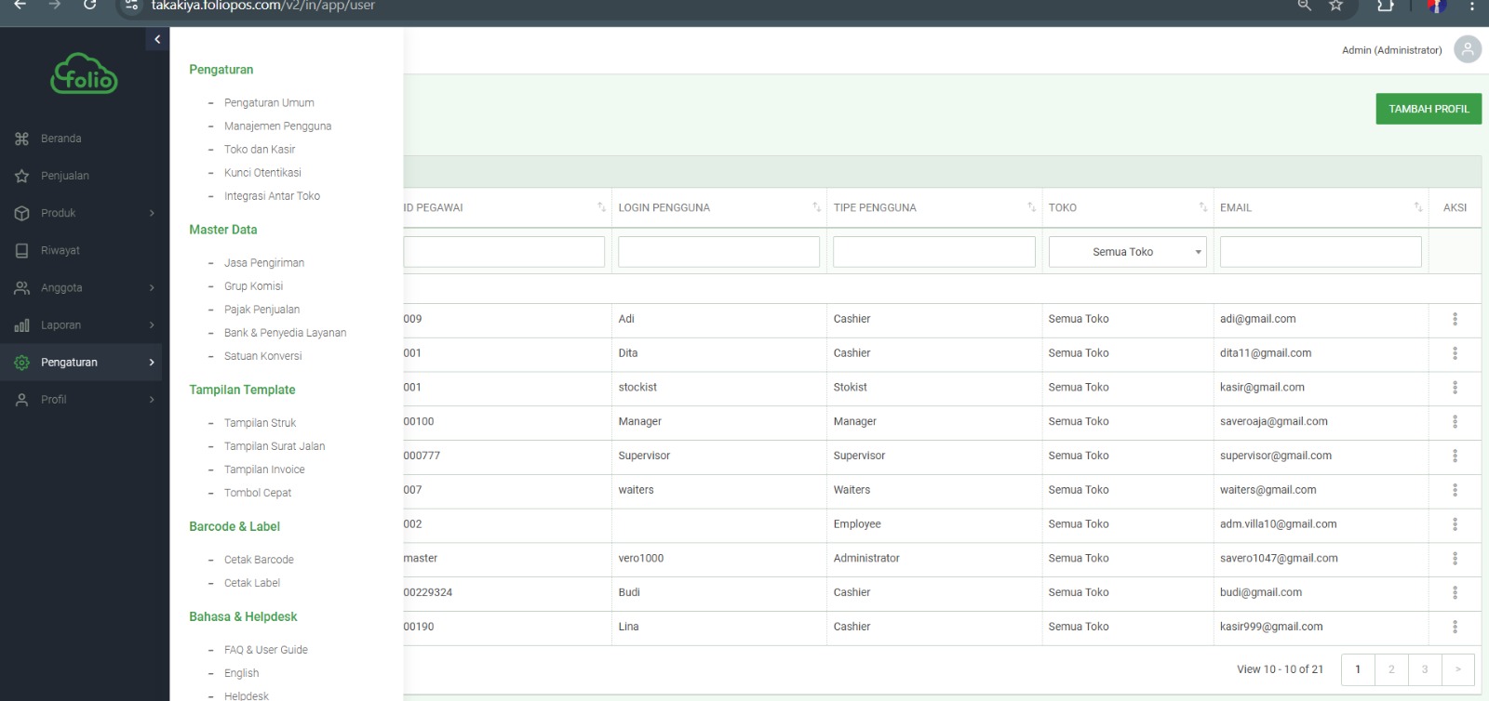Click the Beranda home icon in sidebar

21,139
